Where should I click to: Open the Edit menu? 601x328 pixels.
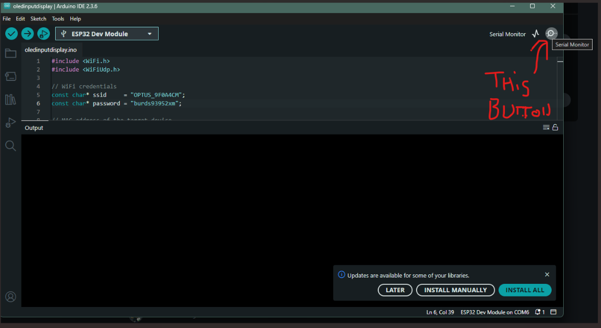point(20,19)
